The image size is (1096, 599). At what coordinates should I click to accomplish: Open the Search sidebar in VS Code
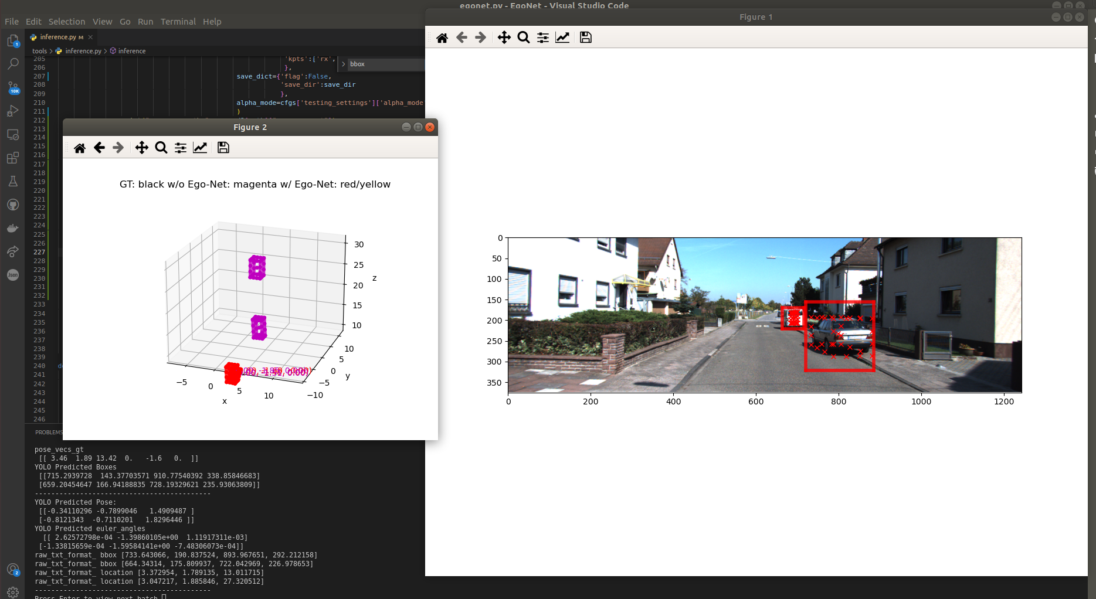(13, 64)
